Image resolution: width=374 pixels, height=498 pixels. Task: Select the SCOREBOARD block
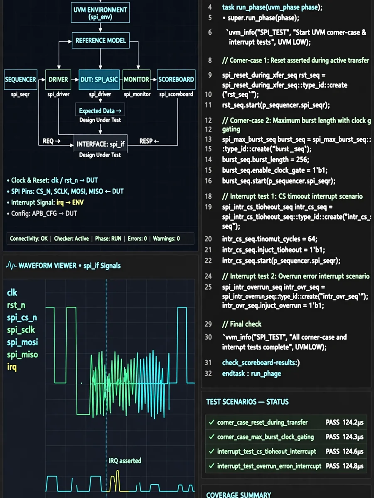click(x=176, y=79)
